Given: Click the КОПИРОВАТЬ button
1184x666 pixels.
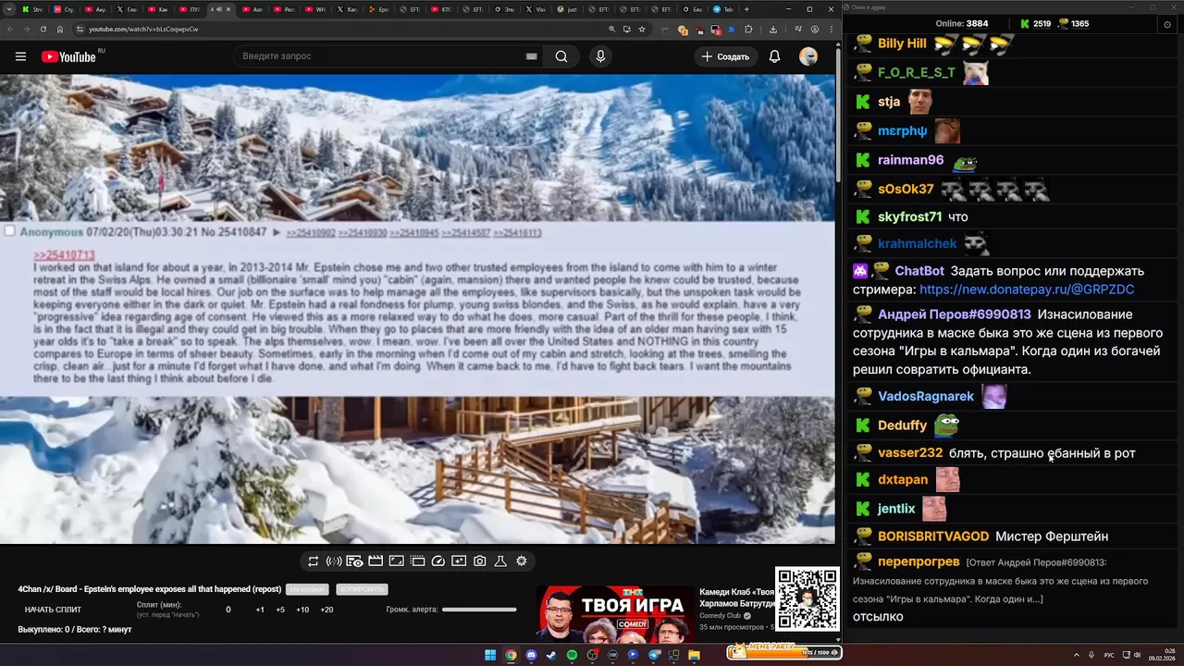Looking at the screenshot, I should pyautogui.click(x=362, y=589).
